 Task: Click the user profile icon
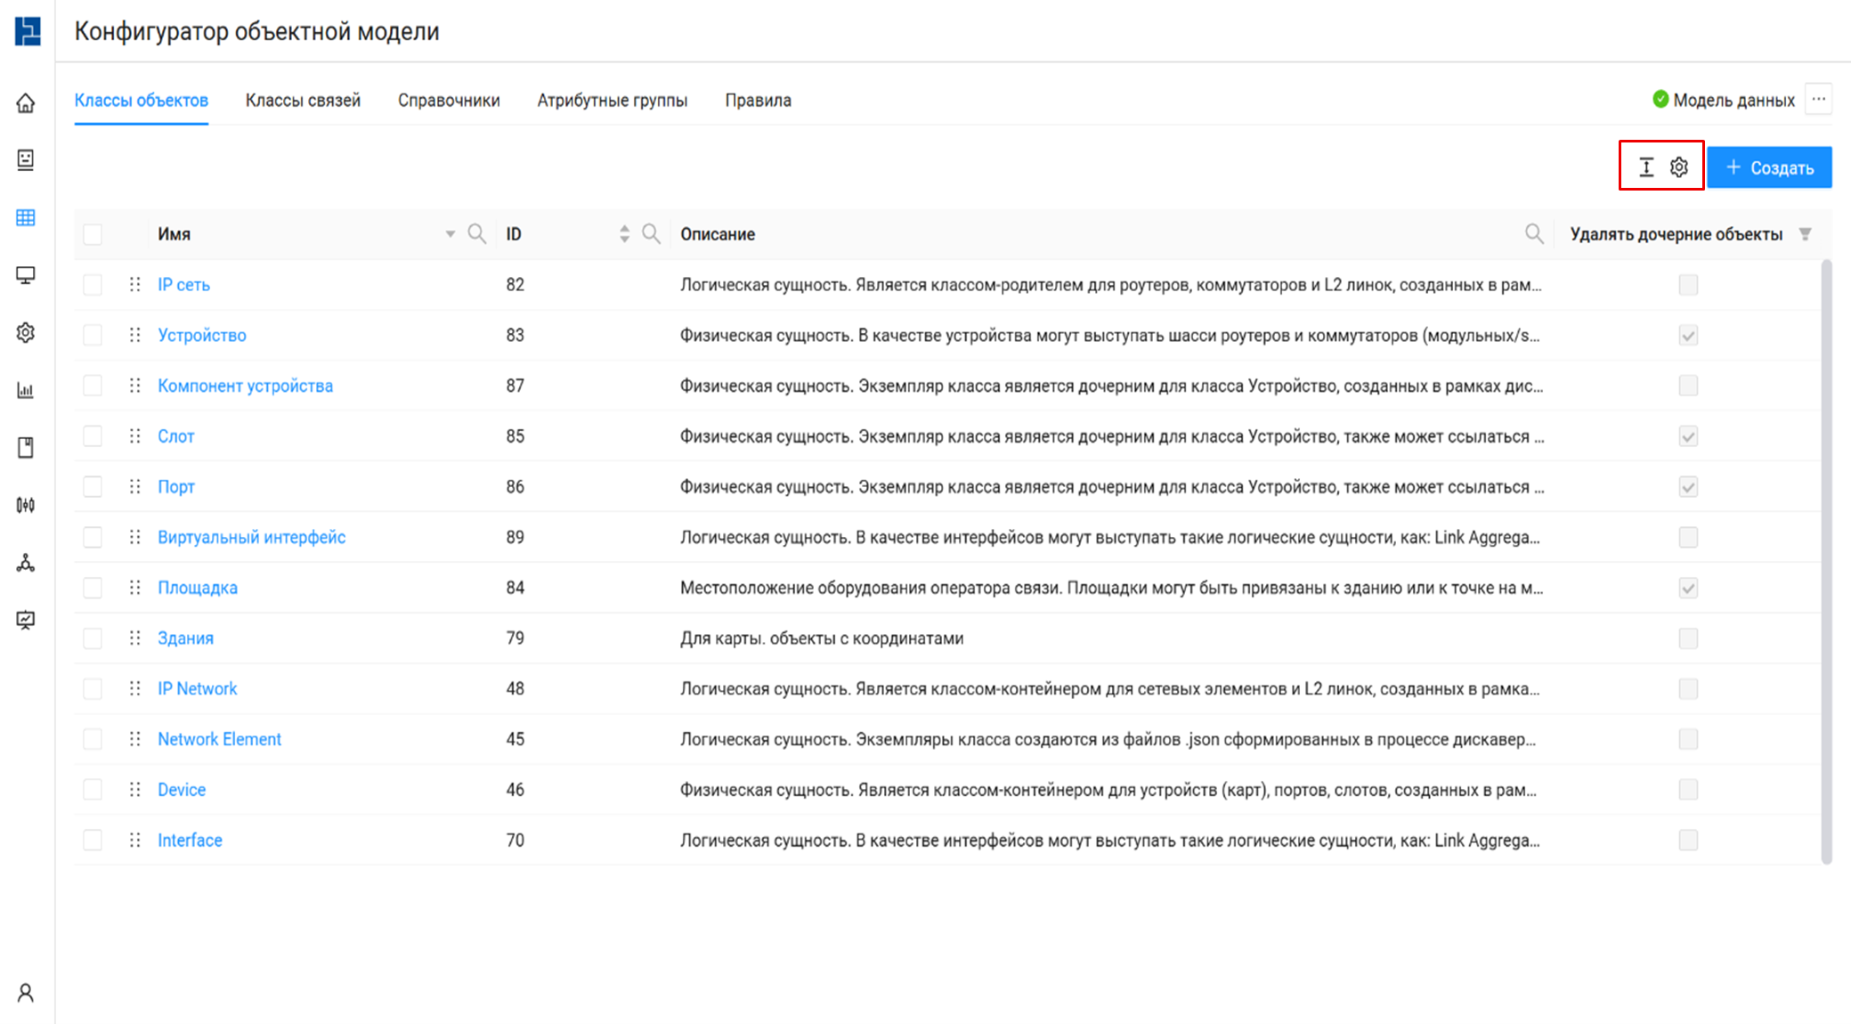click(x=26, y=993)
